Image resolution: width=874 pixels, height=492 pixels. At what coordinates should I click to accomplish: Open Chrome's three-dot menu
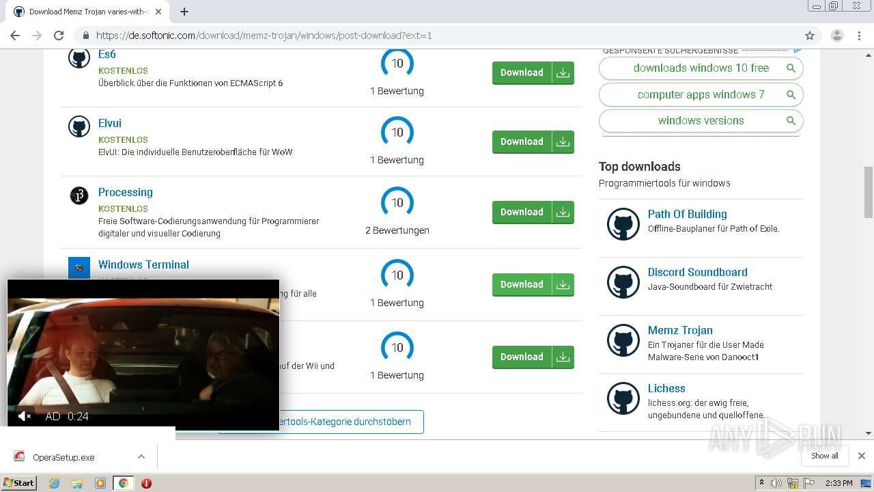pos(859,36)
